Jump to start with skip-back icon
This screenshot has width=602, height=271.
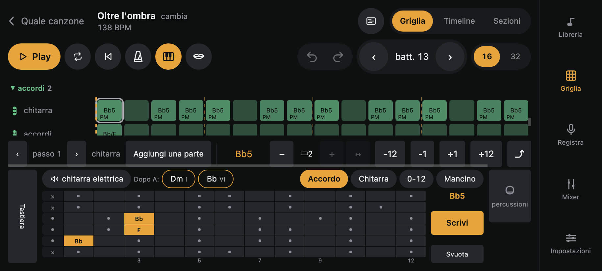click(x=108, y=57)
